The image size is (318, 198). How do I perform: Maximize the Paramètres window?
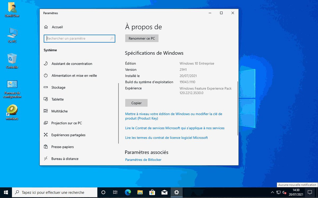click(221, 13)
